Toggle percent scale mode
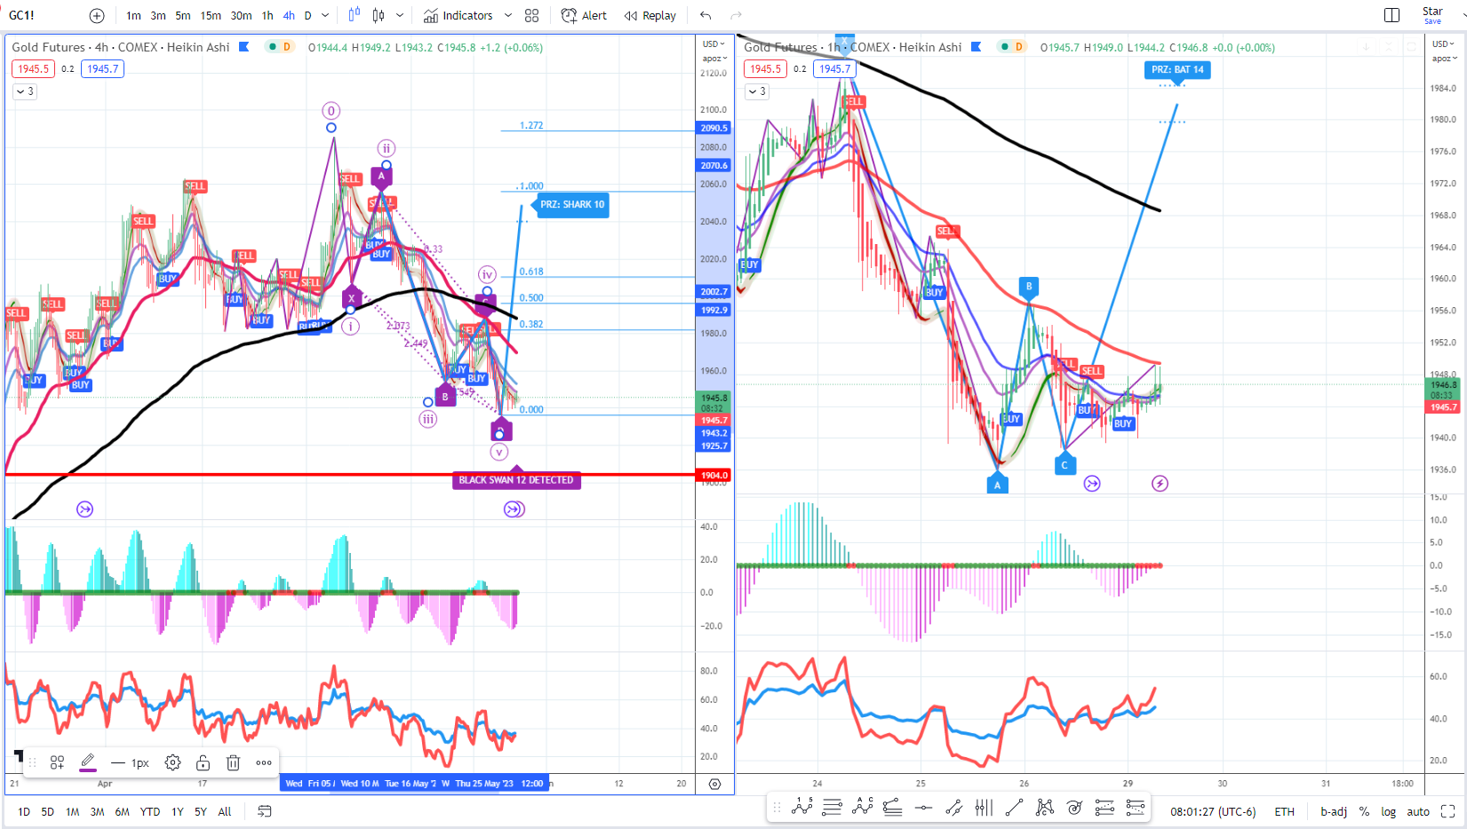Screen dimensions: 1467x829 click(x=1364, y=811)
